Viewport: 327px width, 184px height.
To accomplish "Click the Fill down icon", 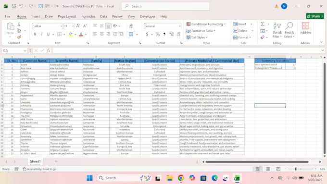I will tap(263, 31).
